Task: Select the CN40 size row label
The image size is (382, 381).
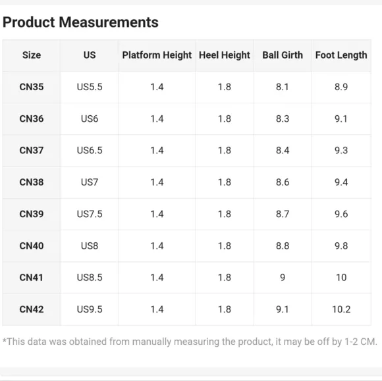Action: click(32, 246)
